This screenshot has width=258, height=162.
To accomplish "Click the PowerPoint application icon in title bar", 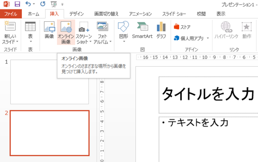I will [x=6, y=4].
